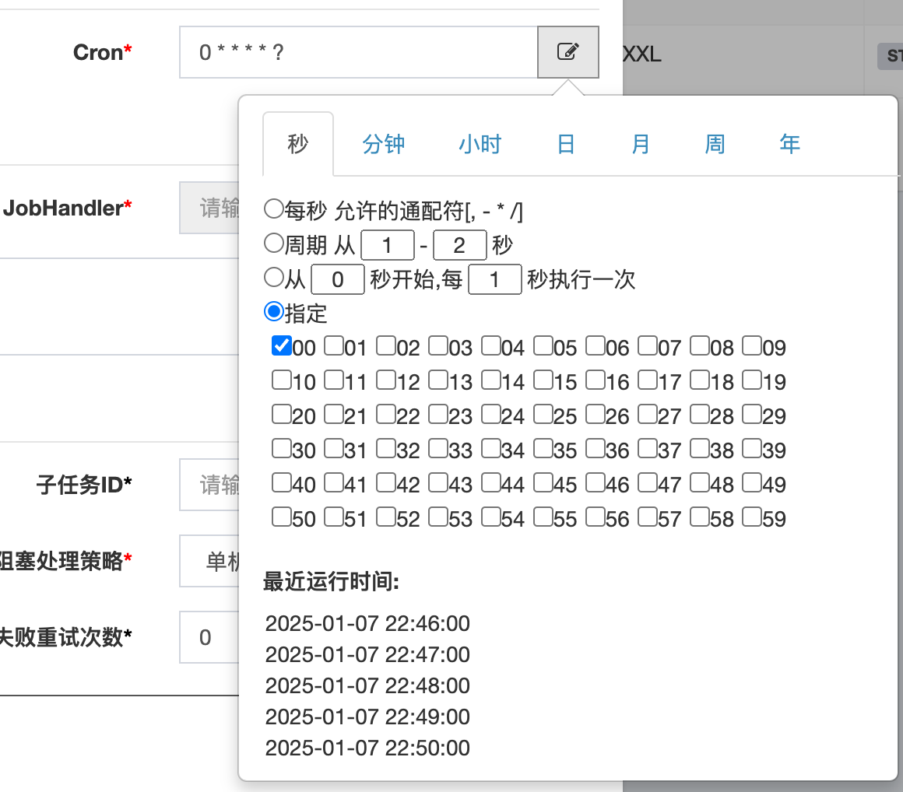
Task: Select the 每秒 radio option
Action: pyautogui.click(x=273, y=209)
